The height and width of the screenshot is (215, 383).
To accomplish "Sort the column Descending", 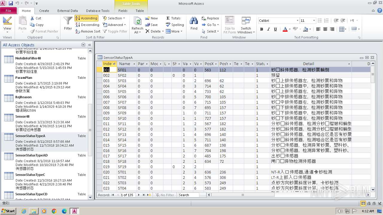I will tap(87, 25).
